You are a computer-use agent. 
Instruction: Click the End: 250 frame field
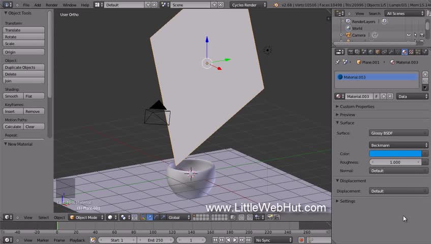coord(156,240)
